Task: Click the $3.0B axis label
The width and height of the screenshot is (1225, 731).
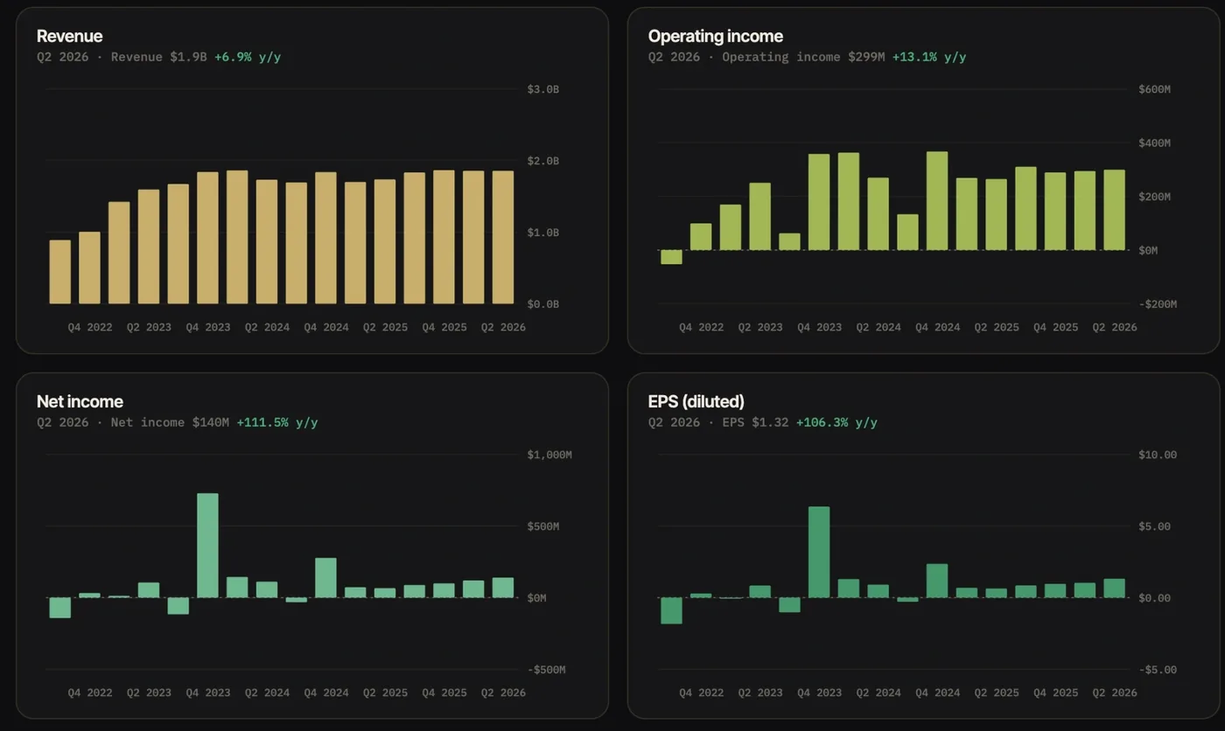Action: coord(542,89)
